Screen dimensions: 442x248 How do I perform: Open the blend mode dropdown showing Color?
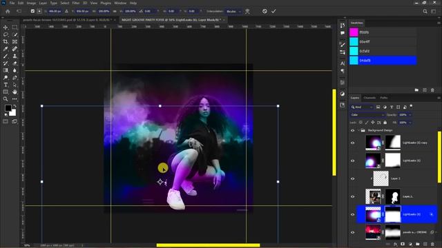pos(367,115)
